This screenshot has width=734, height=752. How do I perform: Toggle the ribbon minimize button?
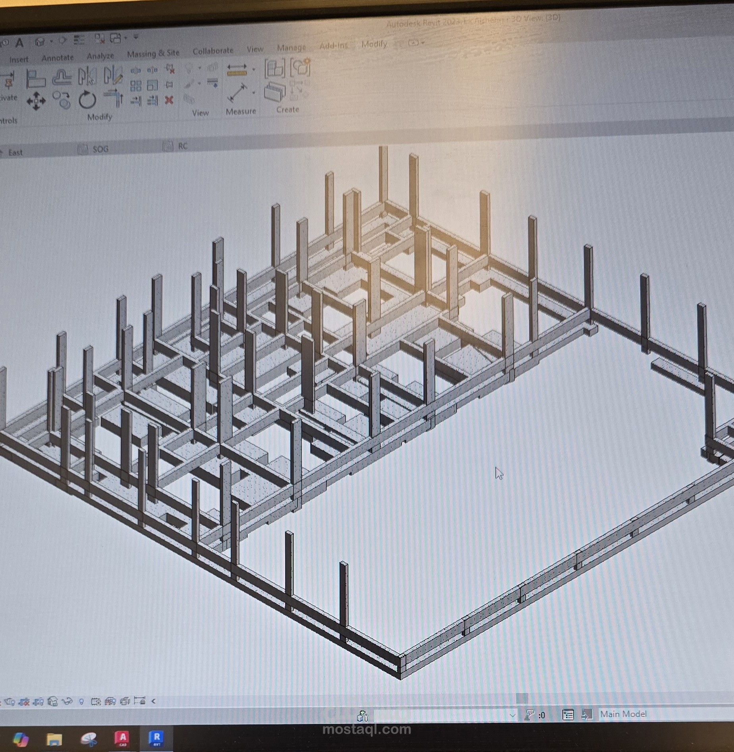click(x=413, y=42)
